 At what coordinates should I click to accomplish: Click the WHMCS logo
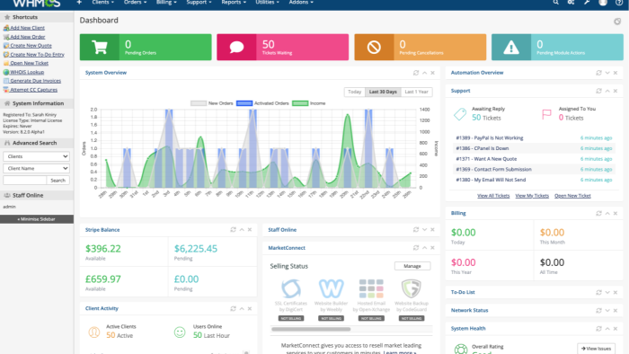[36, 4]
